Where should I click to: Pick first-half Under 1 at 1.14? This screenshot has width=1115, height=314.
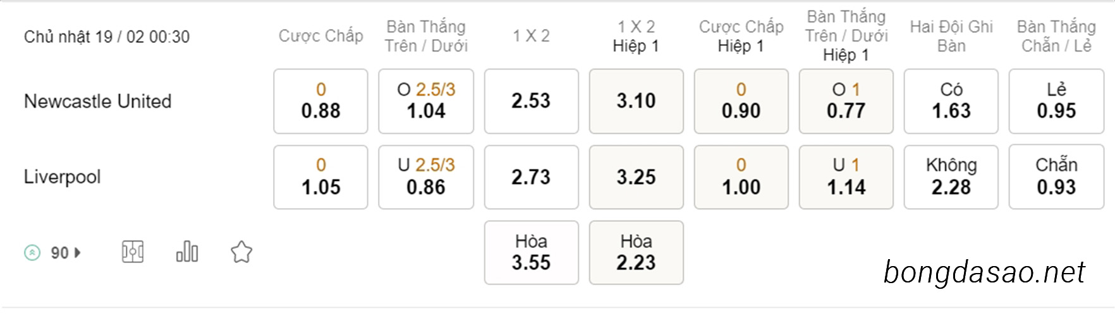(846, 177)
